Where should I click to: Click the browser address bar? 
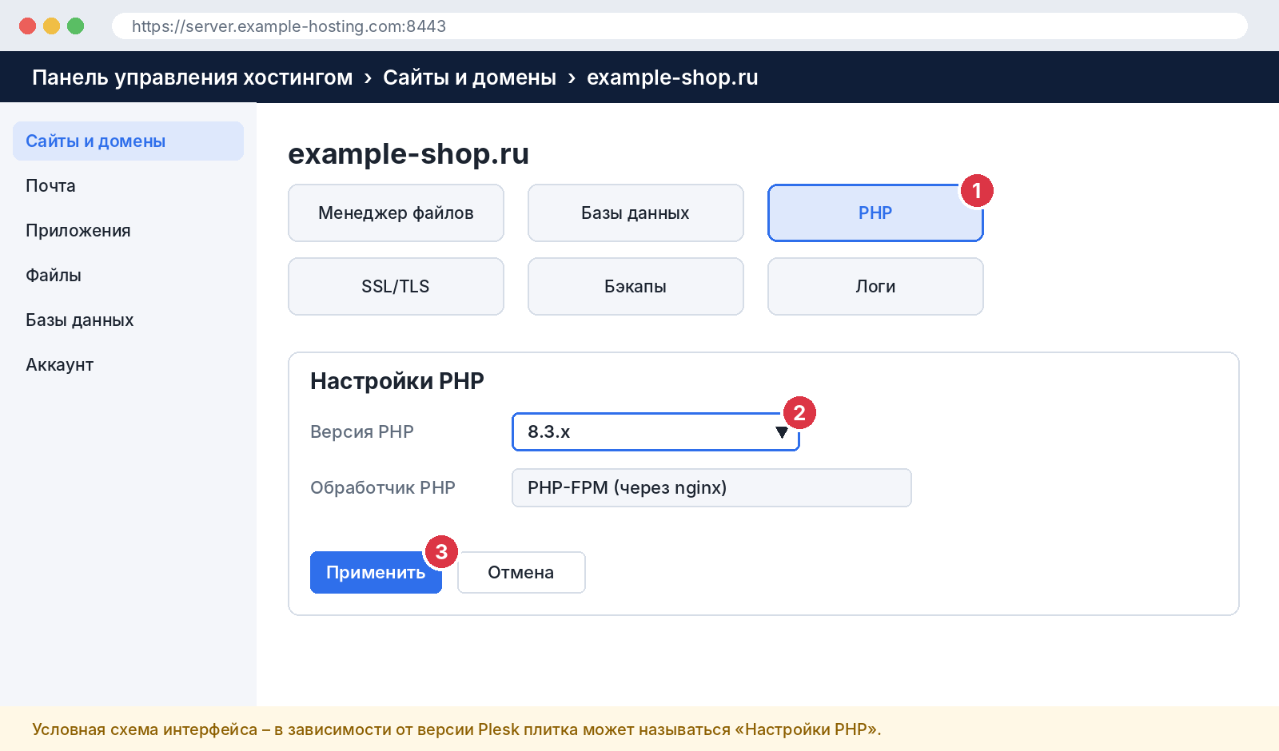point(679,26)
